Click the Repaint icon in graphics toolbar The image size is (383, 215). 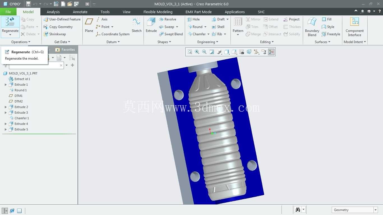pos(212,52)
